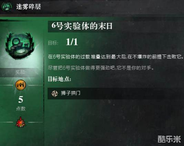Click the achievement title 6号实验体的末日
Screen dimensions: 184x146
click(x=82, y=26)
